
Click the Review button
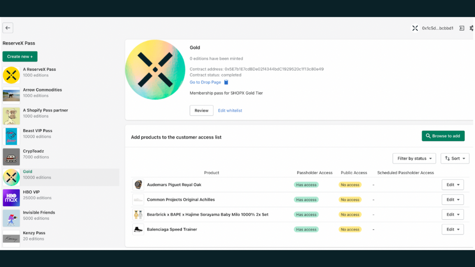coord(201,110)
